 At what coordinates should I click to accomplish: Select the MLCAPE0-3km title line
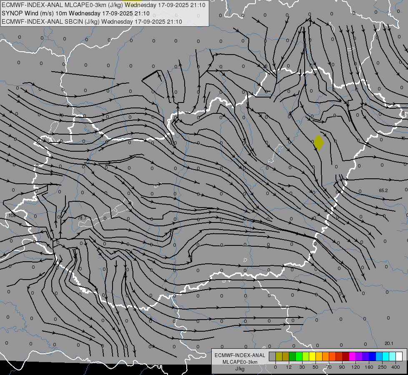(x=103, y=5)
